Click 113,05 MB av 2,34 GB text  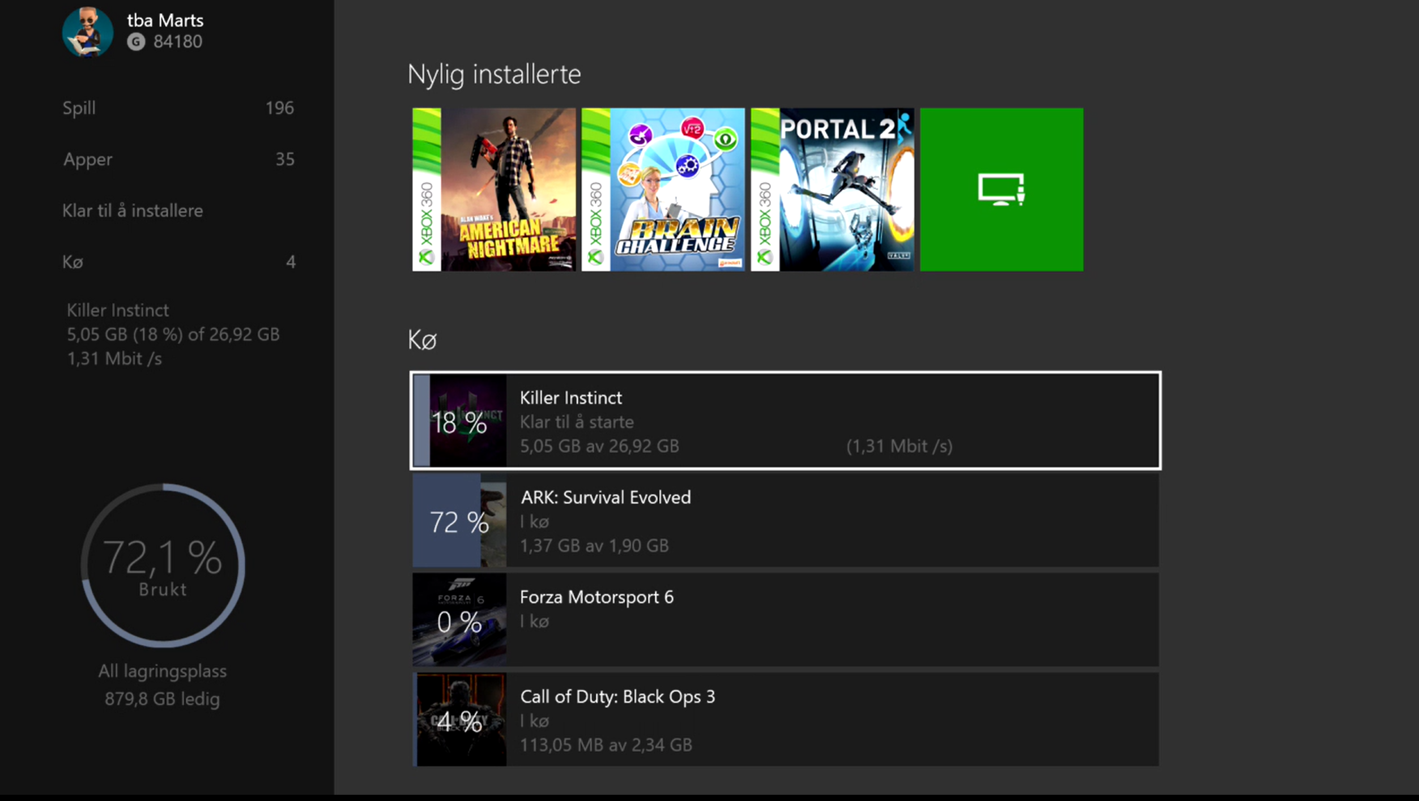click(x=606, y=746)
